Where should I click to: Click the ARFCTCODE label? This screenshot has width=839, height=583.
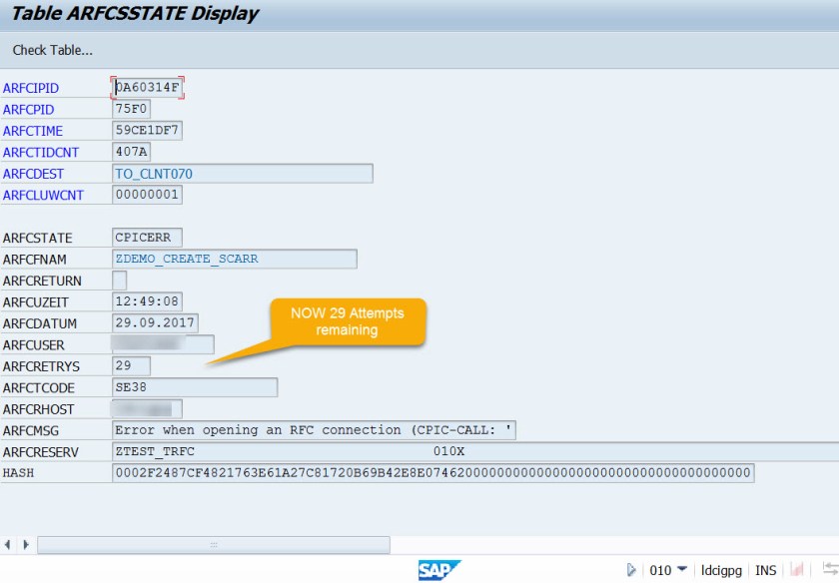[x=39, y=387]
